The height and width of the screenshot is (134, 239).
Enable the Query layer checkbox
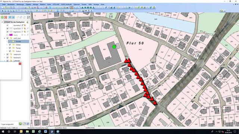click(x=7, y=35)
